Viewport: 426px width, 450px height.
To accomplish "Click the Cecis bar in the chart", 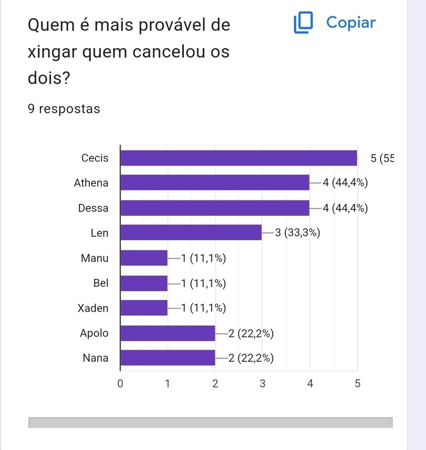I will click(238, 158).
